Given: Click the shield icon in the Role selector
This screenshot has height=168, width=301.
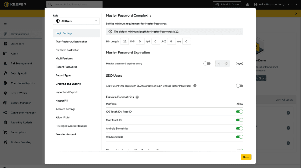Looking at the screenshot, I should tap(58, 21).
